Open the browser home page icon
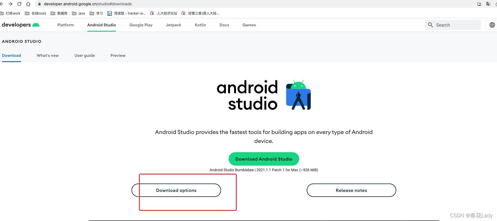This screenshot has height=221, width=497. [x=28, y=4]
